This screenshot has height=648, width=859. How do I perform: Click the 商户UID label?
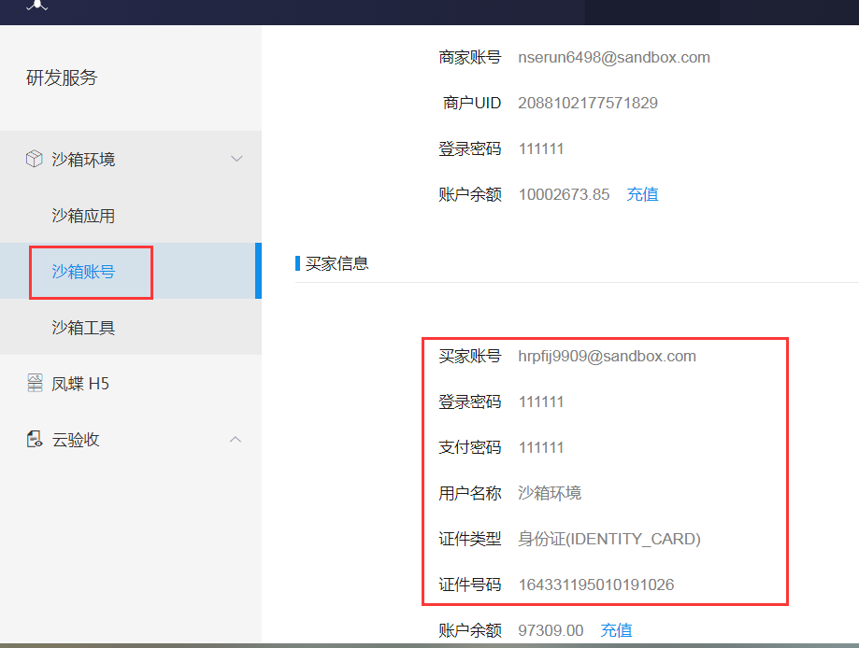click(x=472, y=103)
